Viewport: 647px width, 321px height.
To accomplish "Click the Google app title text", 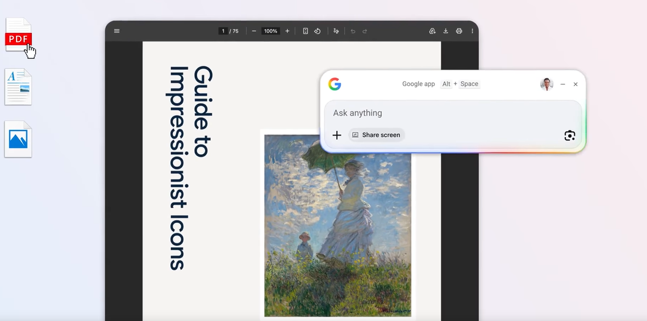I will coord(419,84).
